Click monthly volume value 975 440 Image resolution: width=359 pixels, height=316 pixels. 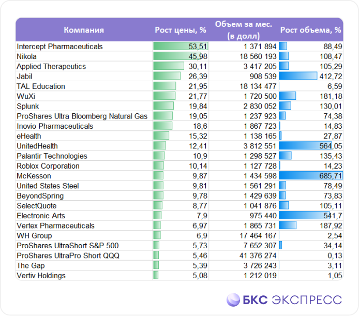[x=263, y=216]
